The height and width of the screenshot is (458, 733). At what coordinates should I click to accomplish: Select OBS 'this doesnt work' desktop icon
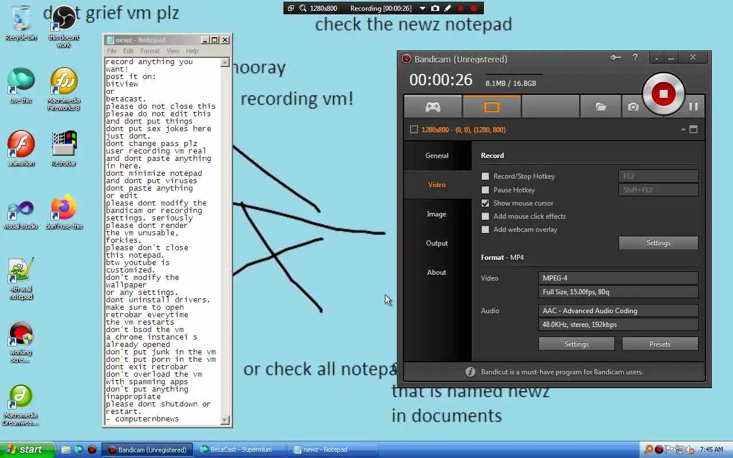point(64,26)
